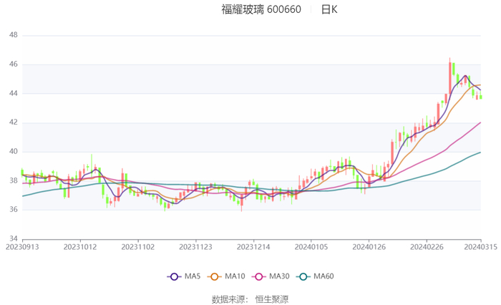Click the chart title 福耀玻璃 600660

click(x=261, y=9)
